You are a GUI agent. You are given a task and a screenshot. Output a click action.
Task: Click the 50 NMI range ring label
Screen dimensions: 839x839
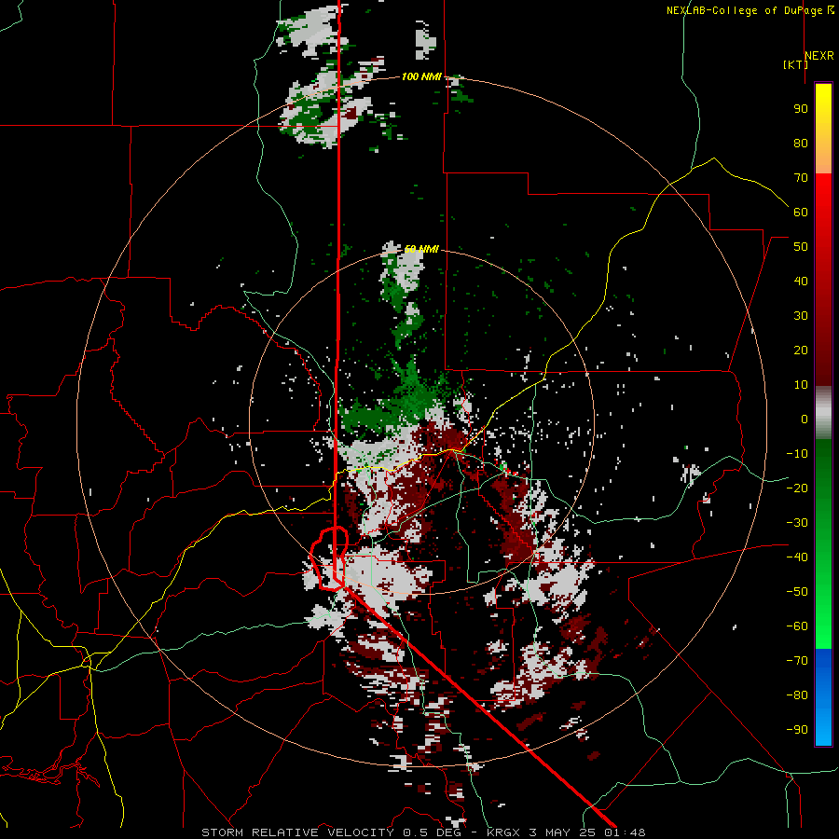tap(421, 249)
